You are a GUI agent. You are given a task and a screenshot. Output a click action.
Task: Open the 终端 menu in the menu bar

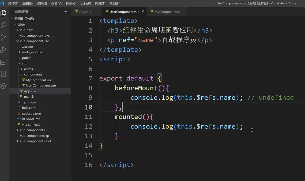100,3
